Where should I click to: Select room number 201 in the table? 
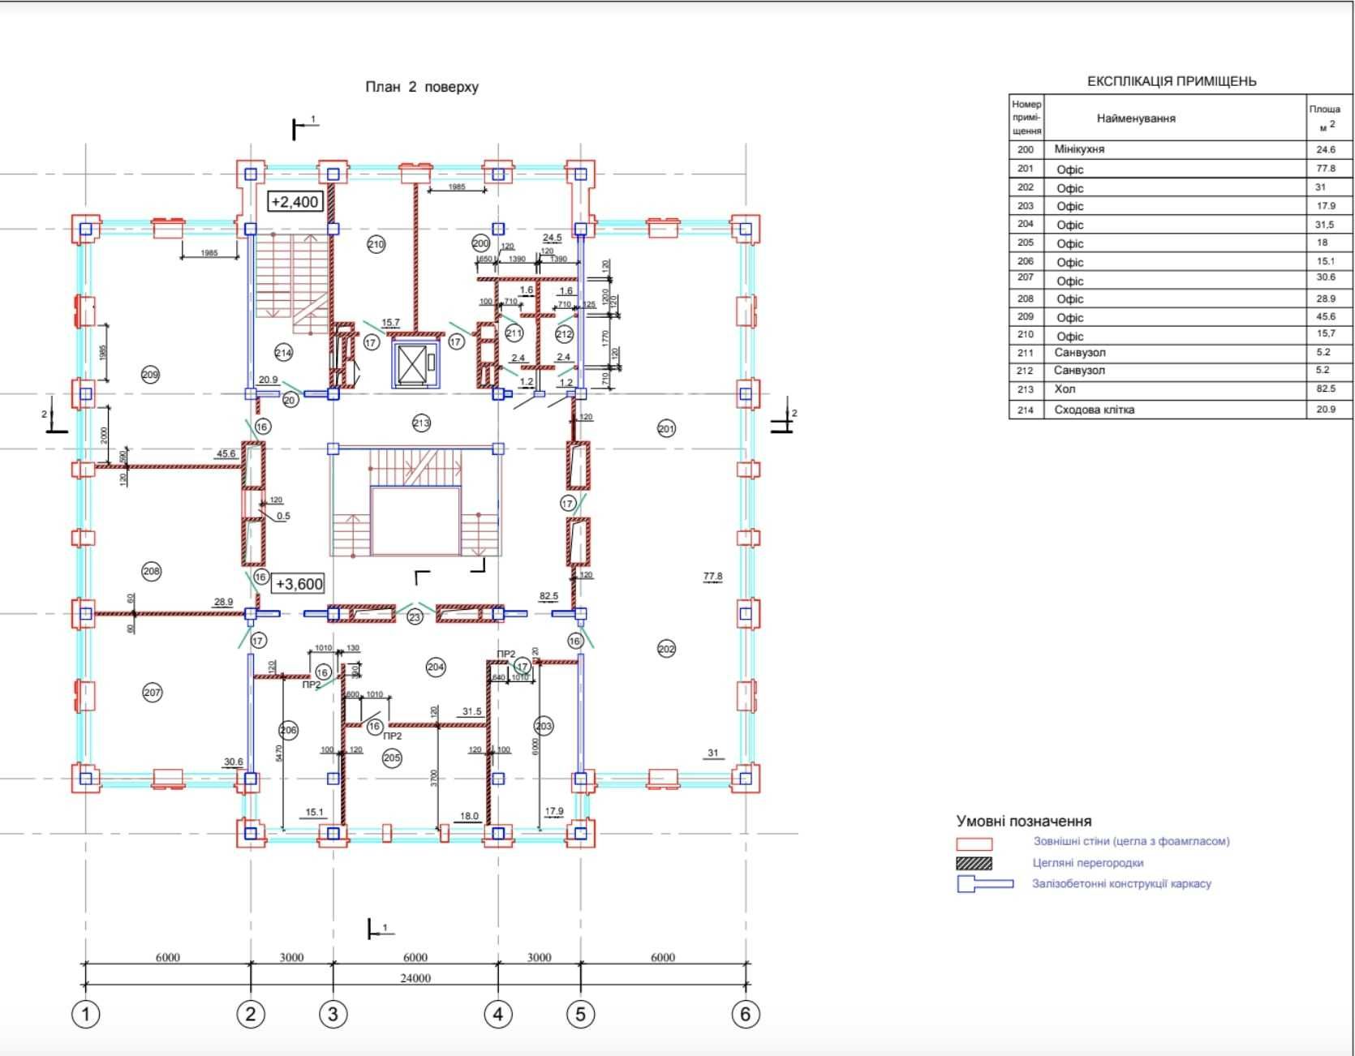(x=1026, y=169)
